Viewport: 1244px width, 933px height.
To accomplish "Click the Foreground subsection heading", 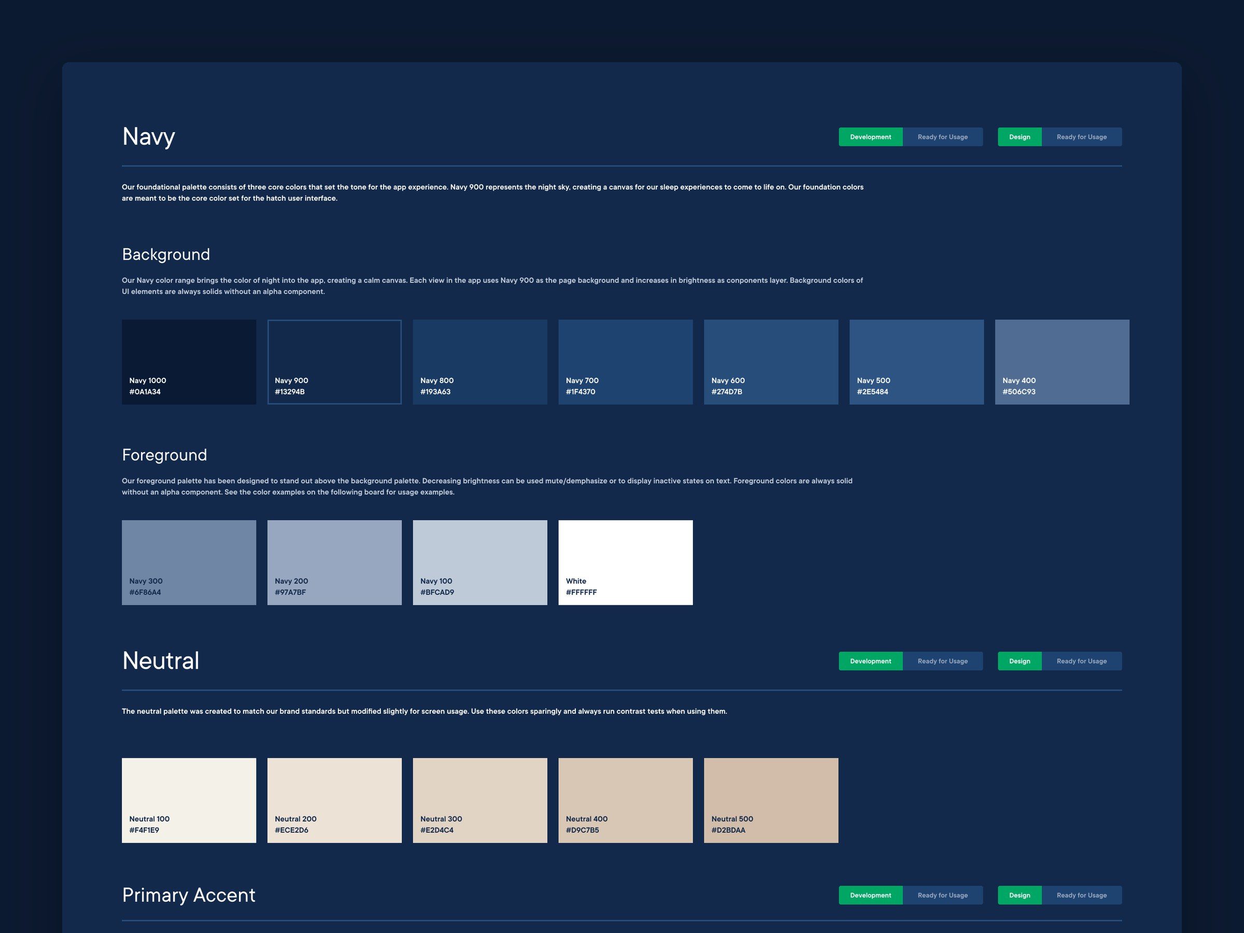I will point(164,455).
